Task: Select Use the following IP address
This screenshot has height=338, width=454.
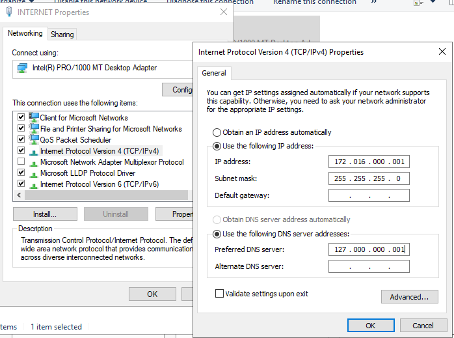Action: pyautogui.click(x=217, y=146)
